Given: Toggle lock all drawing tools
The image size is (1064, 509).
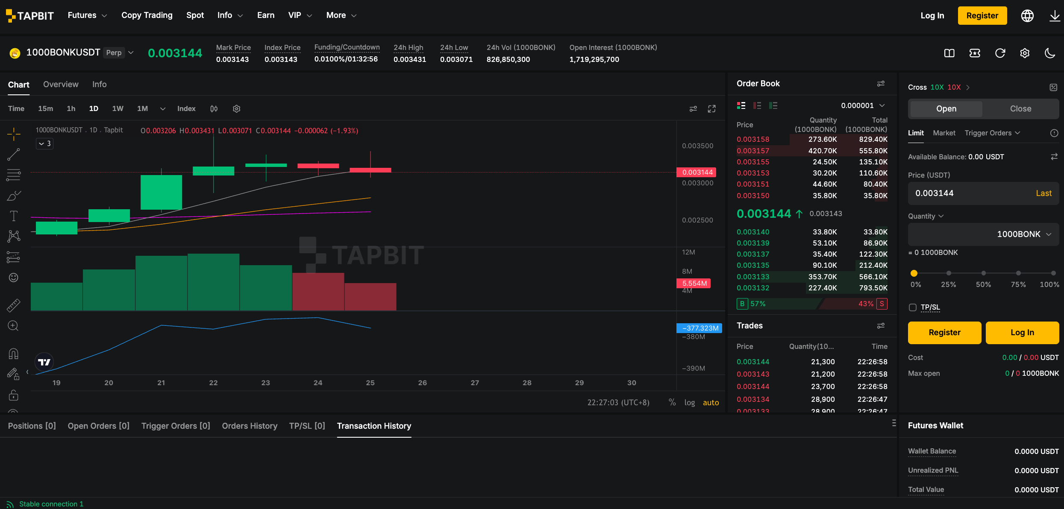Looking at the screenshot, I should click(x=14, y=395).
